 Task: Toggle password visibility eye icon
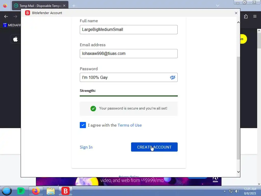pos(173,77)
